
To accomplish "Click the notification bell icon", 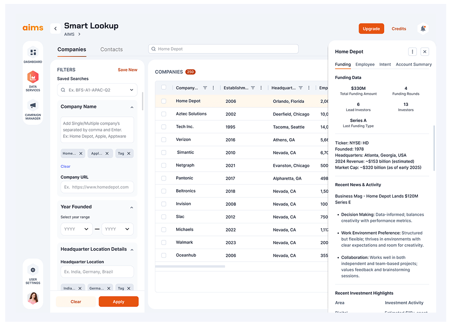I will point(423,29).
